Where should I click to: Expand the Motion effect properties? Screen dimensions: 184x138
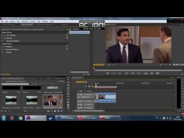click(2, 35)
